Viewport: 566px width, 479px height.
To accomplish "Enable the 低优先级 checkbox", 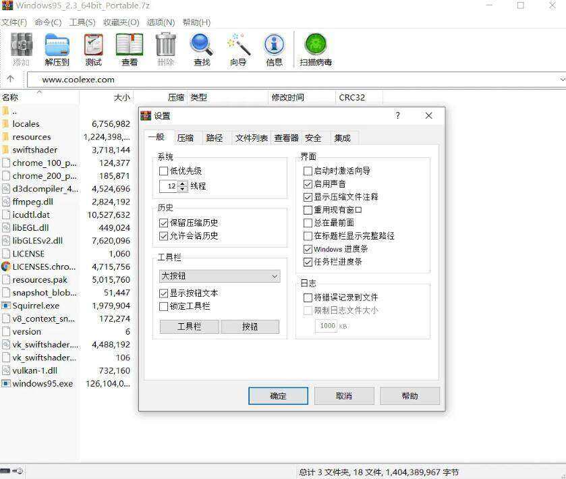I will 163,171.
